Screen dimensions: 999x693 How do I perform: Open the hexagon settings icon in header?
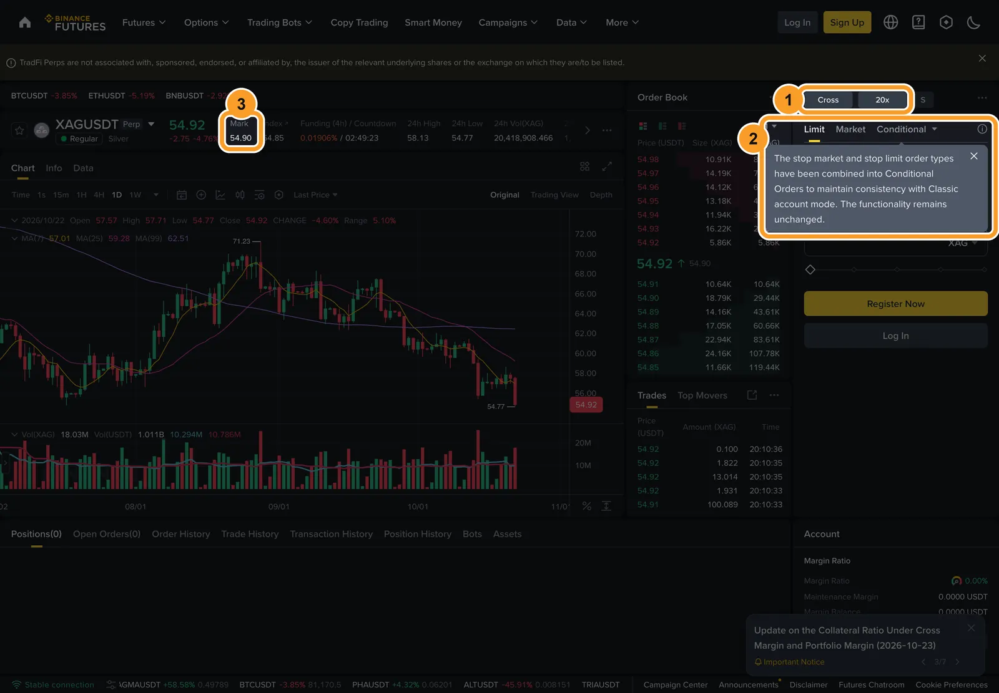point(946,22)
